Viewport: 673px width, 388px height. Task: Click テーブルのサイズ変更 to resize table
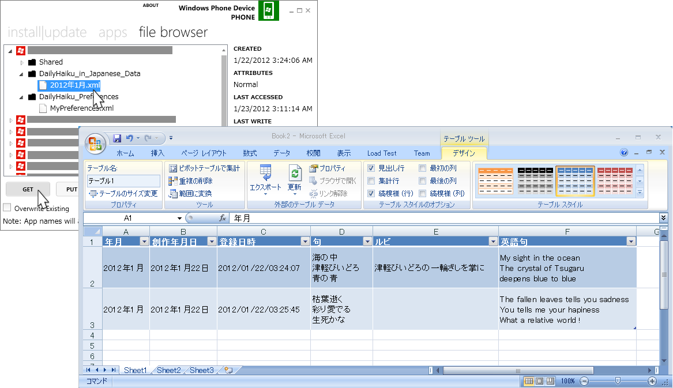click(x=123, y=194)
